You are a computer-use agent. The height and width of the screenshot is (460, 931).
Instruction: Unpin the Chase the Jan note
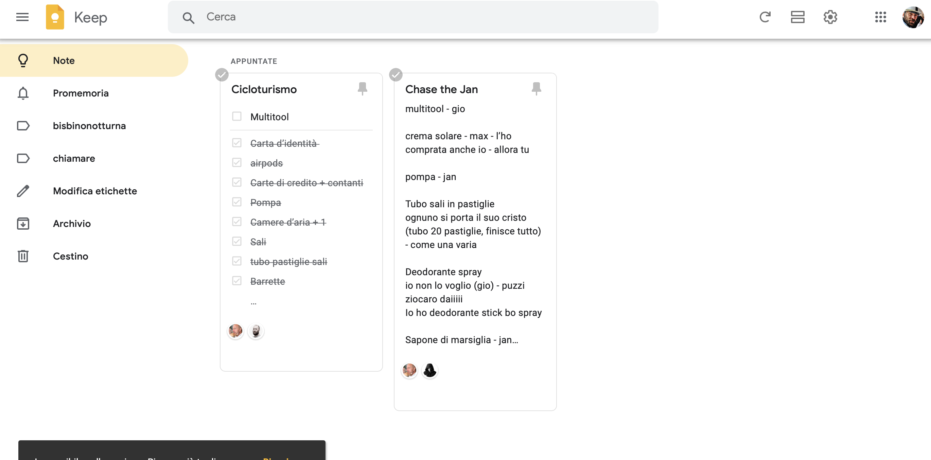(536, 89)
